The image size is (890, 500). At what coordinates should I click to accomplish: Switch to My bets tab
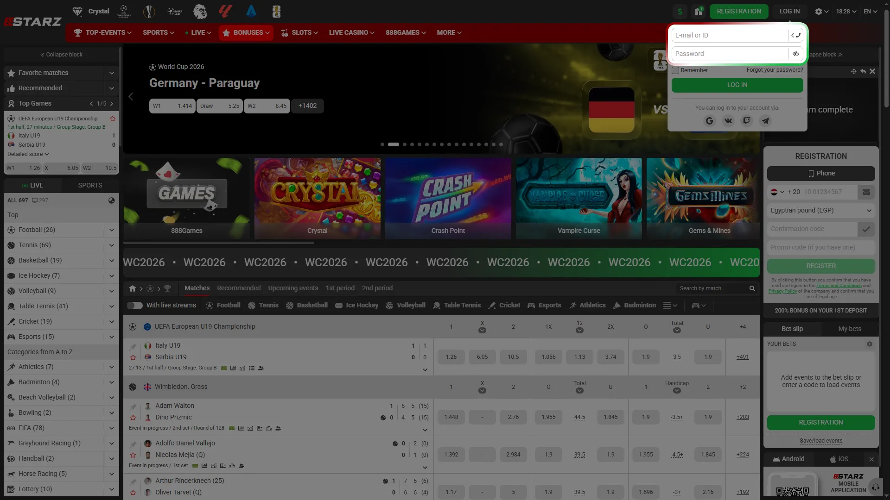click(x=850, y=329)
